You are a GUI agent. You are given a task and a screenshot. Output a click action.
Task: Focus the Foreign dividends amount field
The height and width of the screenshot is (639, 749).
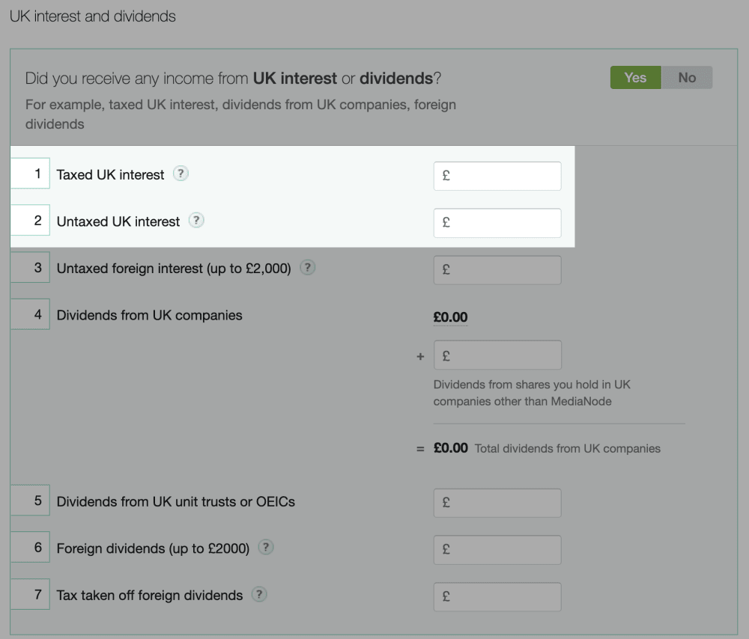coord(497,550)
